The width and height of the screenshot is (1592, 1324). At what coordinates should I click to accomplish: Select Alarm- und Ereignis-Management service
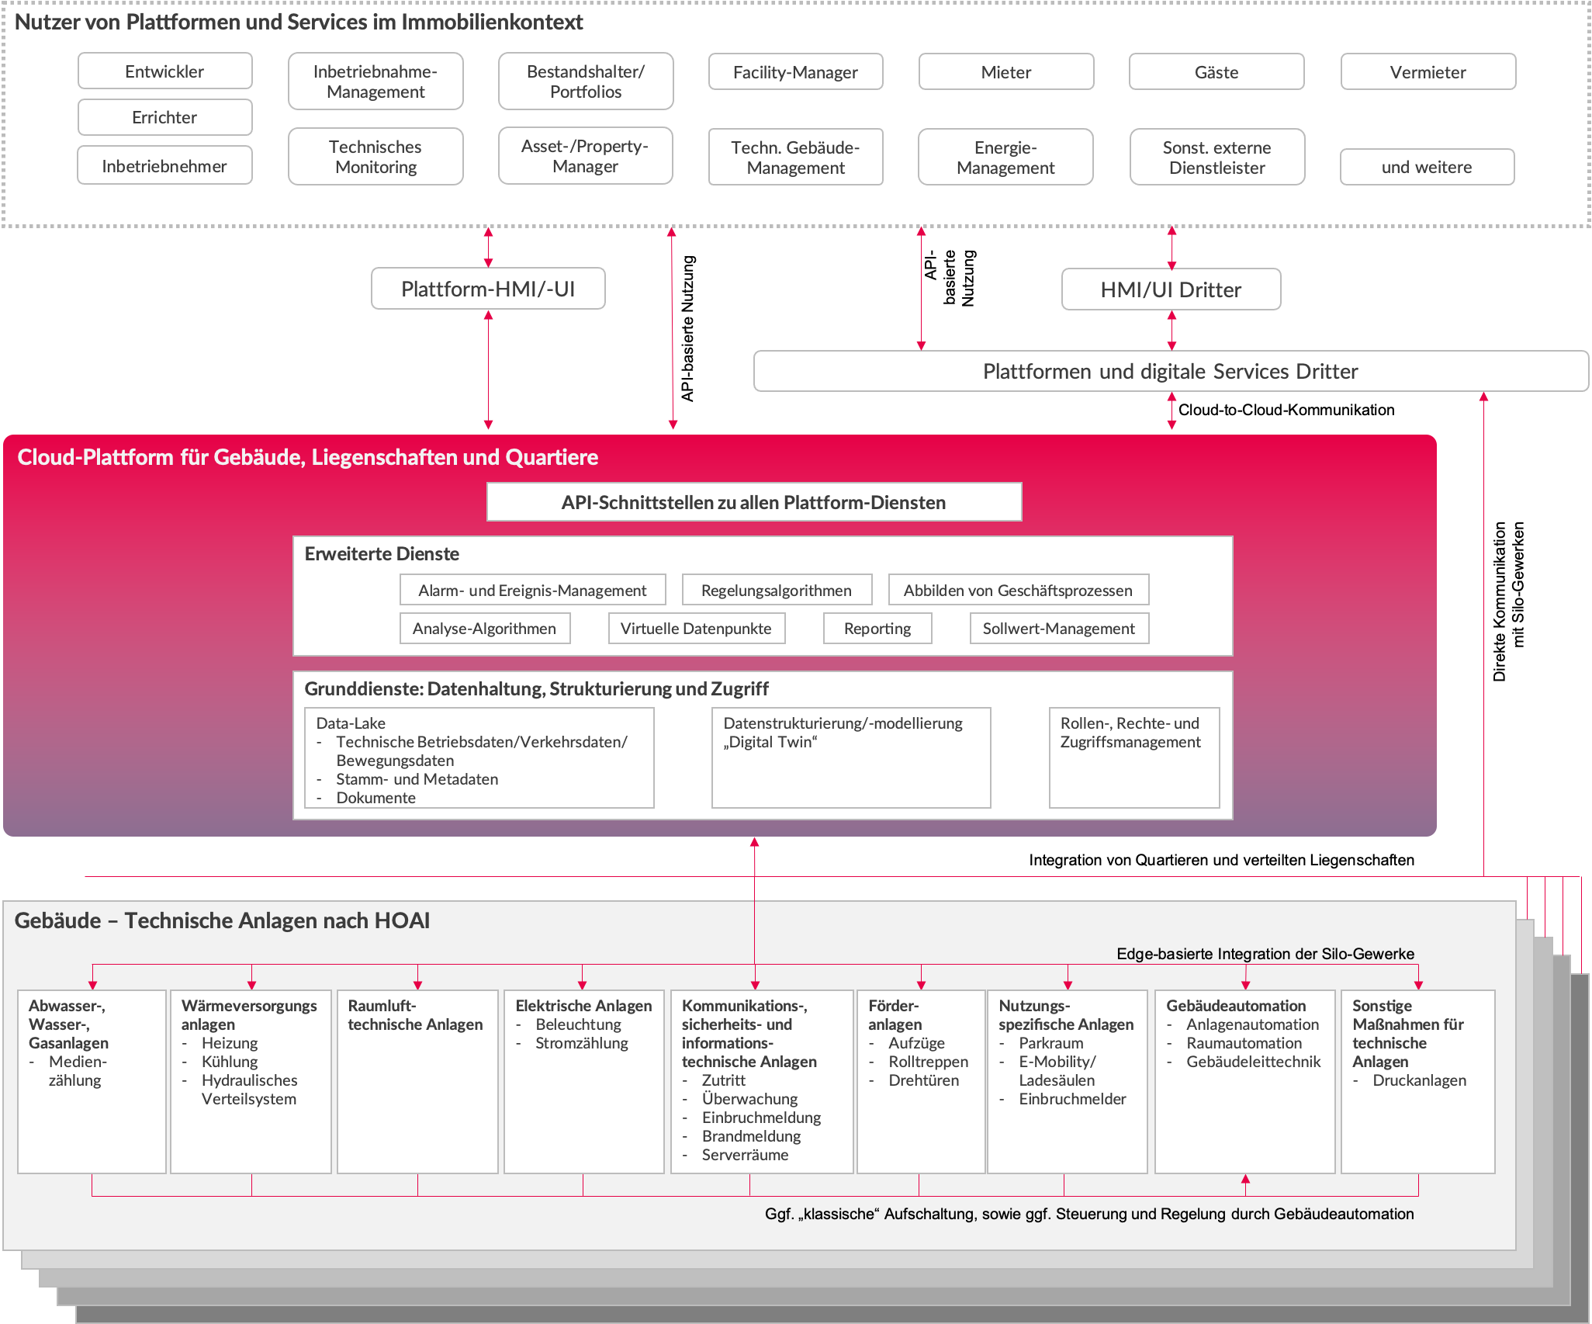[x=532, y=590]
